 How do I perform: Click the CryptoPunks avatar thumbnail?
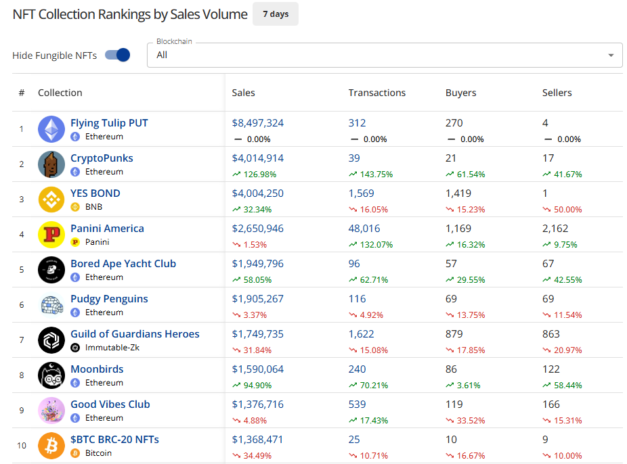51,164
